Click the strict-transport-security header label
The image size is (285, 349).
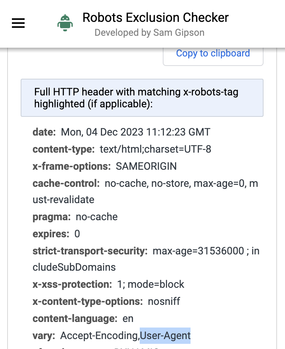pyautogui.click(x=90, y=251)
